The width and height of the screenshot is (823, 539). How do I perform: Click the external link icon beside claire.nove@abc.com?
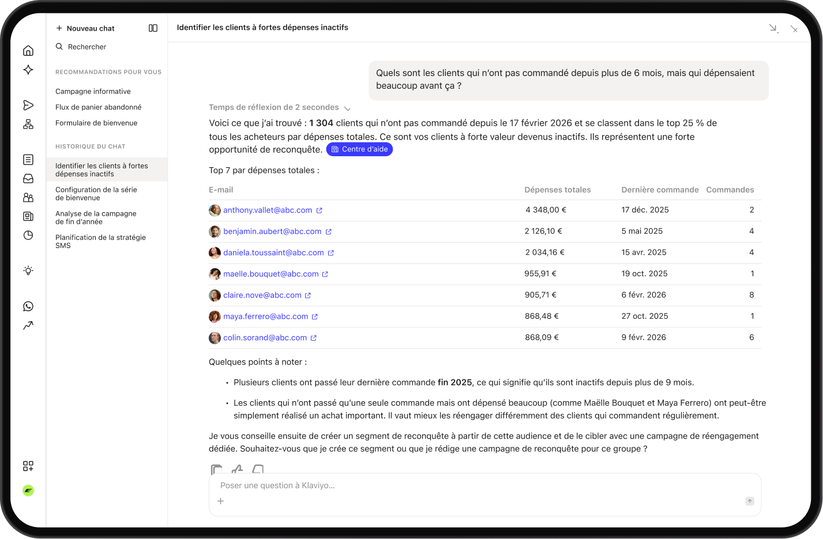pyautogui.click(x=308, y=295)
